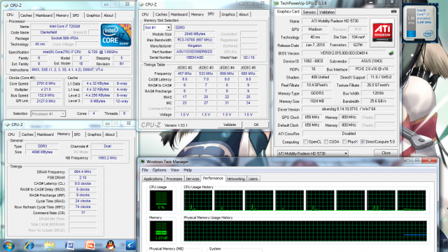Click title bar icon of CPU-Z SPD window
Image resolution: width=448 pixels, height=252 pixels.
141,5
